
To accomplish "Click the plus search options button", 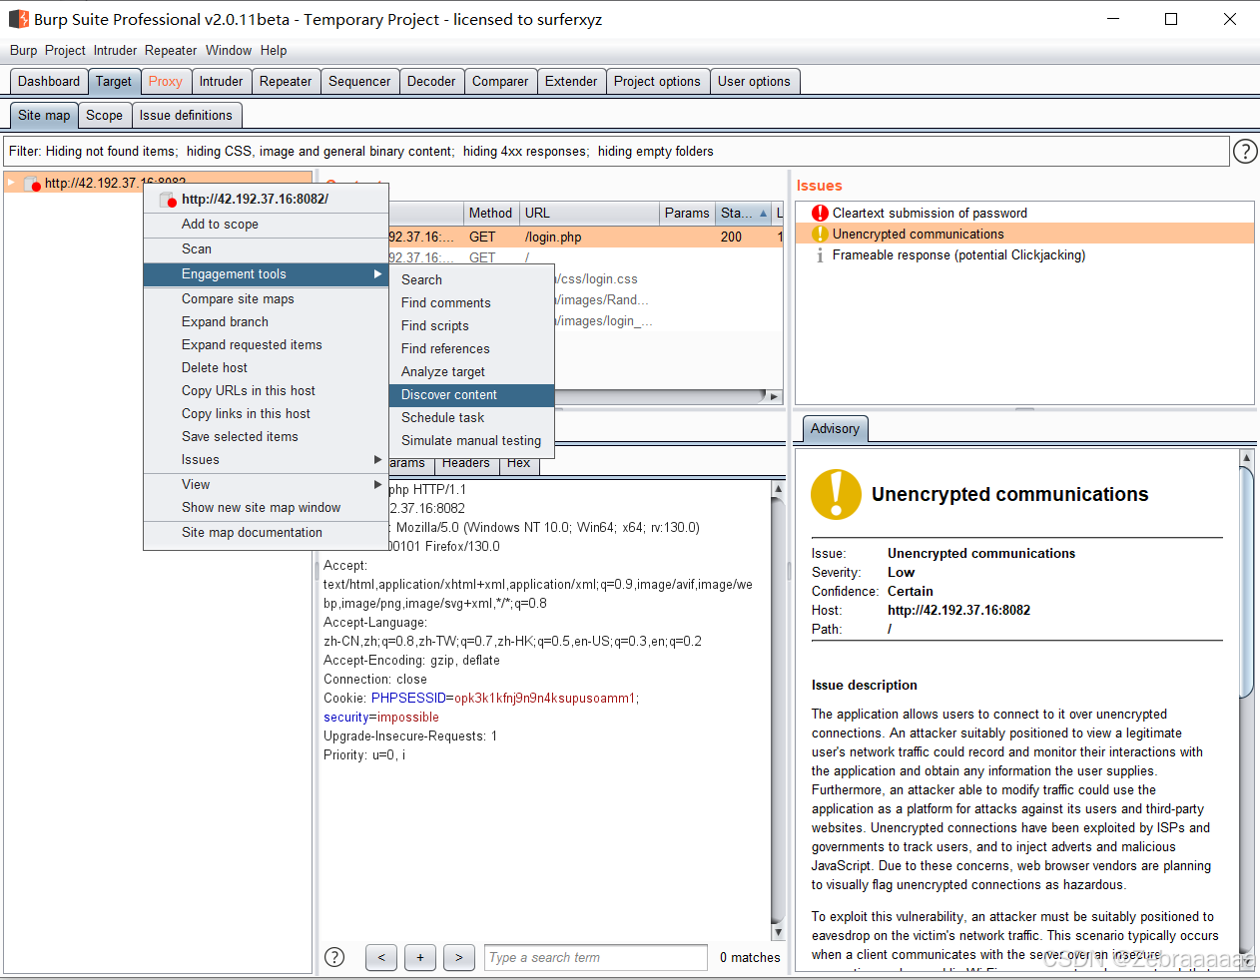I will click(x=420, y=957).
